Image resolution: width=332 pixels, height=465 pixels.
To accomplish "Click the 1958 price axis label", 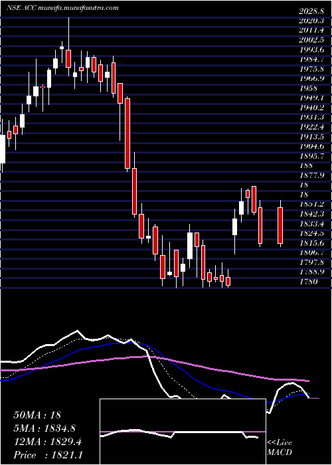I will point(309,88).
